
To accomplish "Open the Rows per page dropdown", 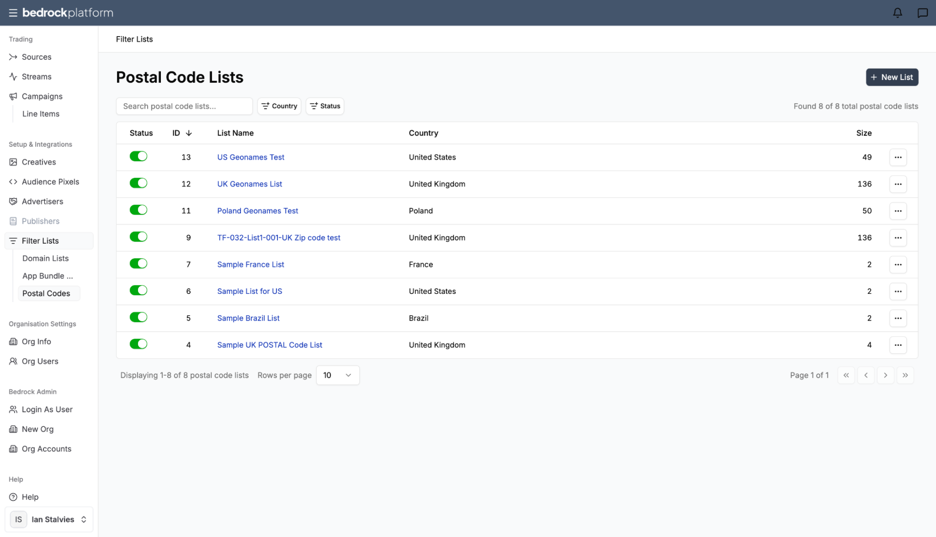I will click(338, 375).
